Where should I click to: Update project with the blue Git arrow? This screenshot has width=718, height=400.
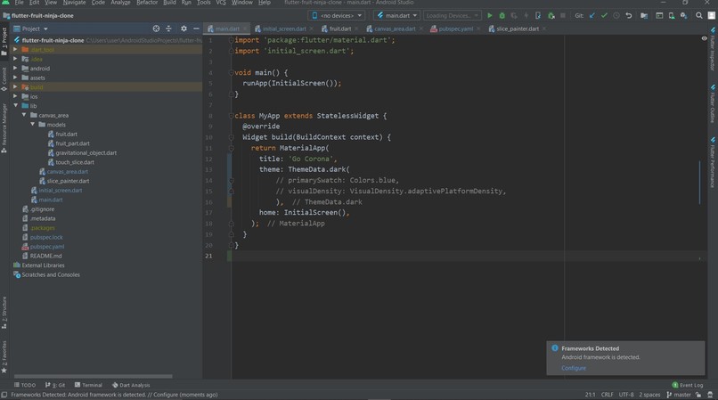click(x=592, y=15)
